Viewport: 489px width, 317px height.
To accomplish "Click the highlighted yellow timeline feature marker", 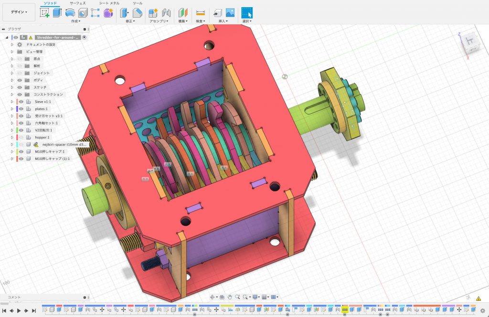I will point(344,309).
